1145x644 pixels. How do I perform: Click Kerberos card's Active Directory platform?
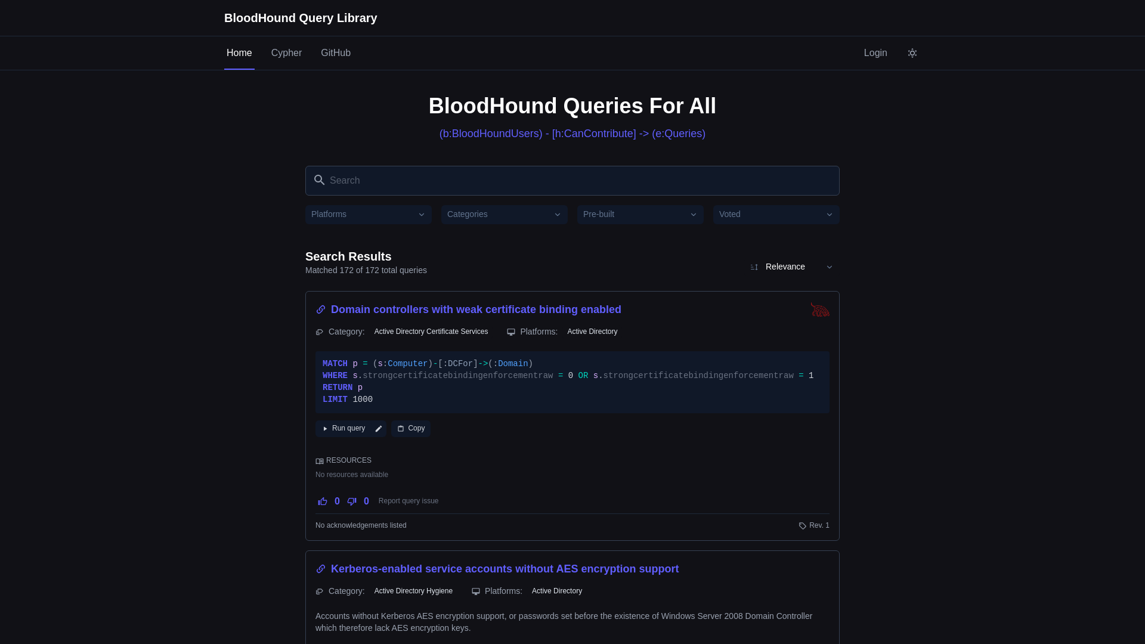(x=557, y=591)
